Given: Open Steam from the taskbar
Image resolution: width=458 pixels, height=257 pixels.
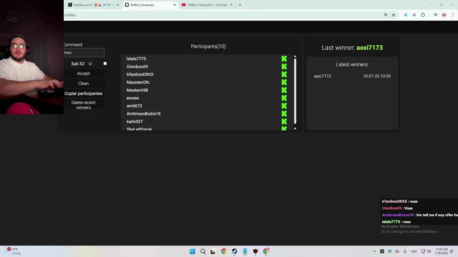Looking at the screenshot, I should 234,251.
